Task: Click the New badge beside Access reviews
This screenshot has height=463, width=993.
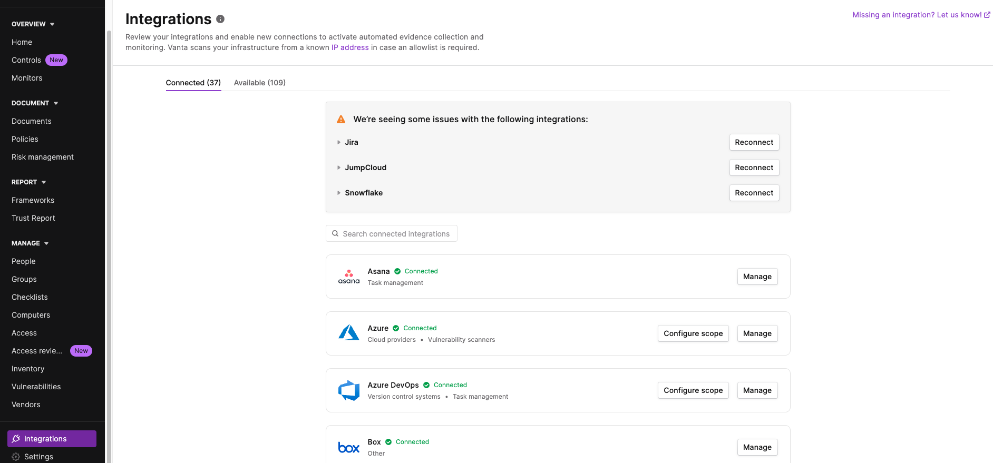Action: (x=81, y=351)
